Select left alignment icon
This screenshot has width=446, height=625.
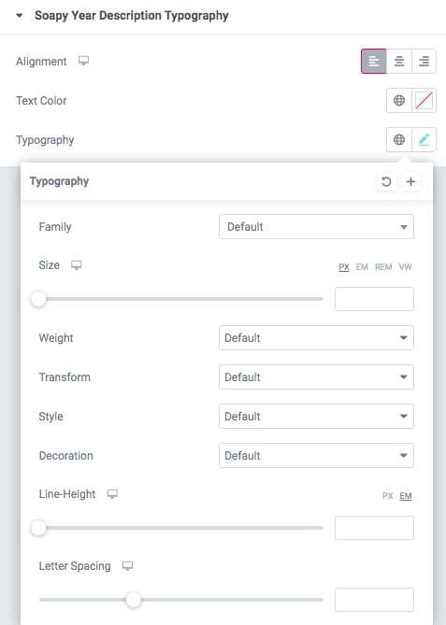tap(374, 62)
